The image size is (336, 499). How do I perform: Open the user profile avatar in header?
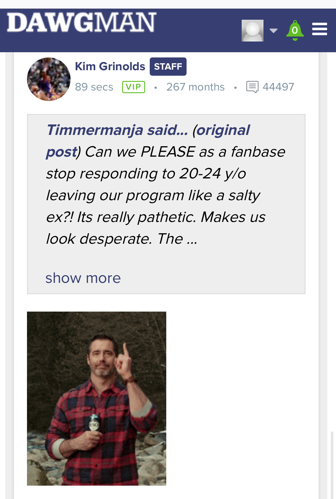click(x=252, y=30)
